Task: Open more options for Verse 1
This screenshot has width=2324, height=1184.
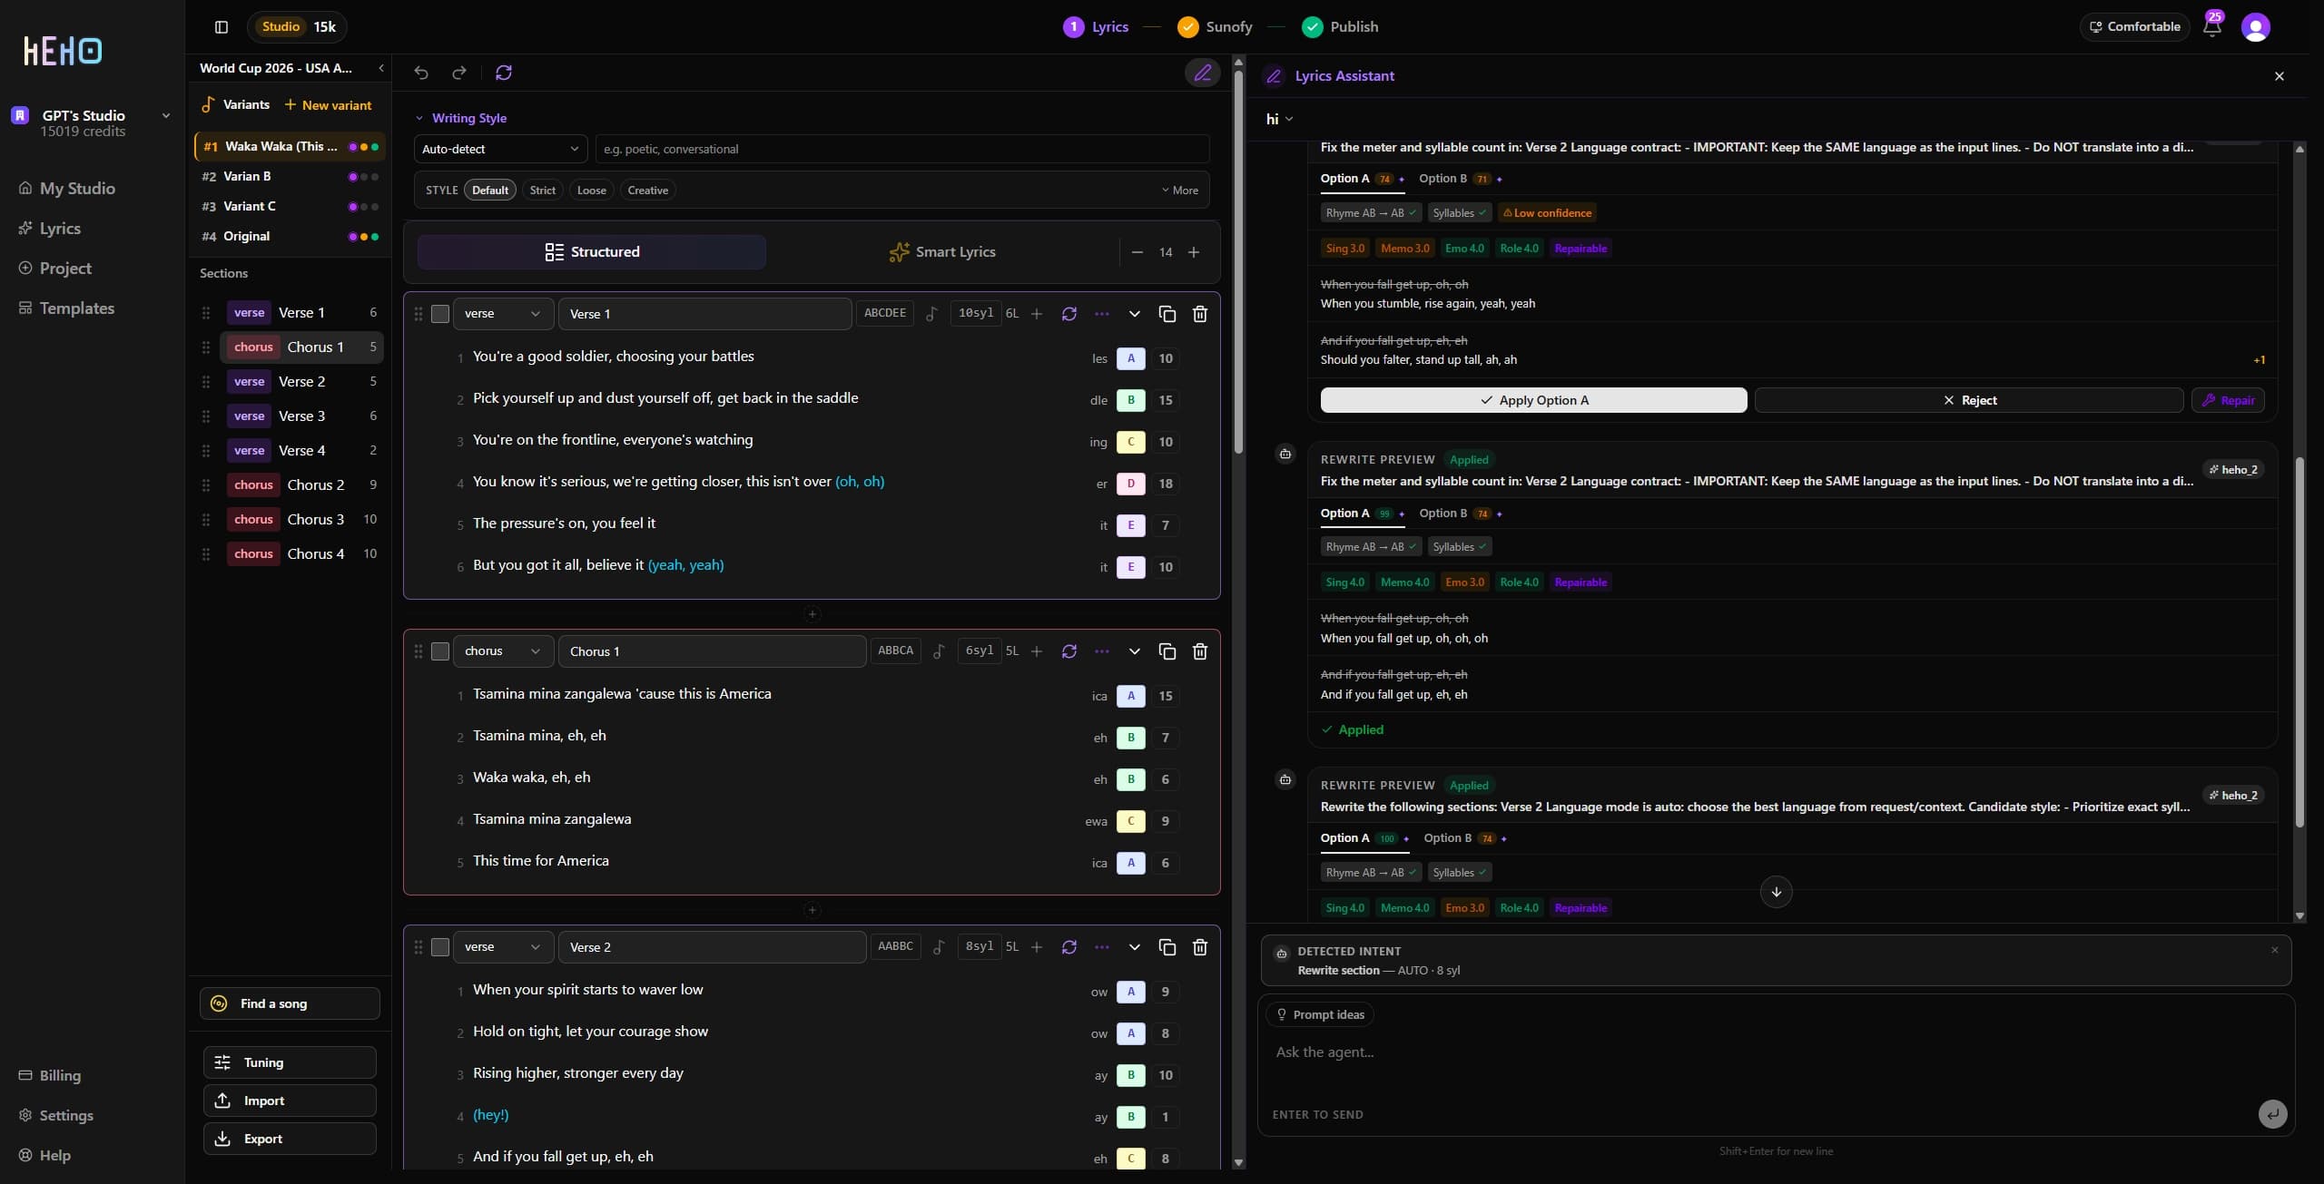Action: pos(1102,314)
